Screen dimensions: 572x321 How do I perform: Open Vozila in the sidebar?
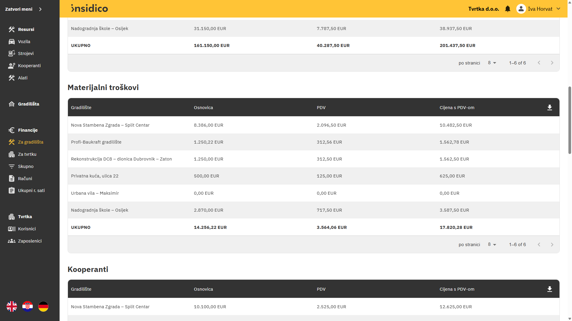[x=24, y=42]
